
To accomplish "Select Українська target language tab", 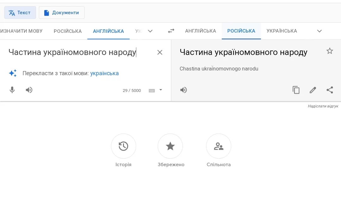I will [x=282, y=31].
